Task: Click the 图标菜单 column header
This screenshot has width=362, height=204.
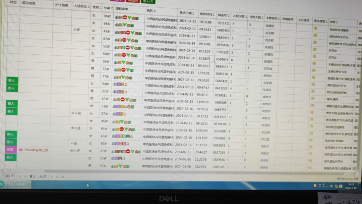Action: pyautogui.click(x=122, y=9)
